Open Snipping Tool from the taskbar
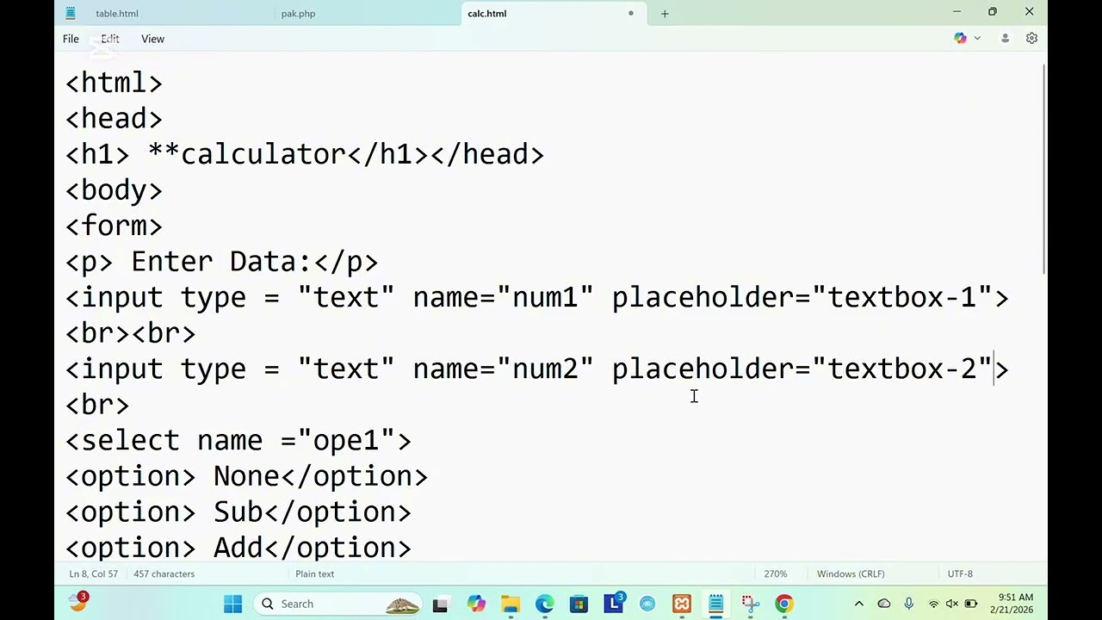 [750, 604]
